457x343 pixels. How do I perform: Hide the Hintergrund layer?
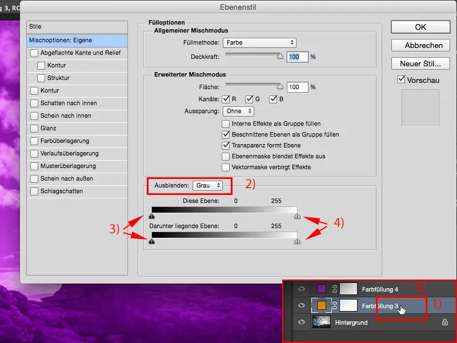coord(302,322)
